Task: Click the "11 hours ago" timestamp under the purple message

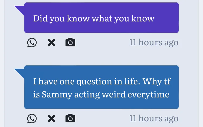Action: point(154,43)
